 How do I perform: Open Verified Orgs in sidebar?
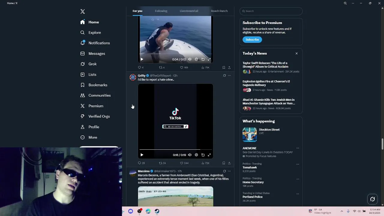[95, 116]
